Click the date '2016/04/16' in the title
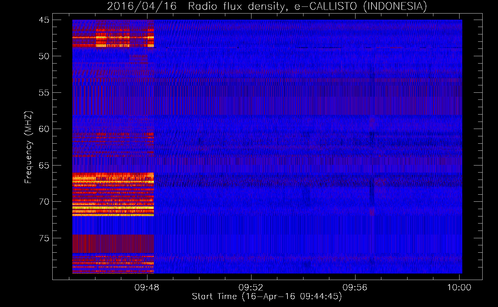 coord(142,6)
